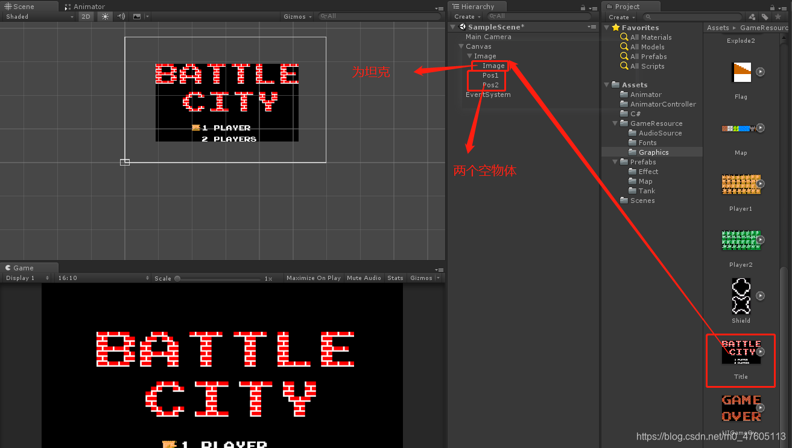Image resolution: width=792 pixels, height=448 pixels.
Task: Collapse the Assets folder tree
Action: 607,85
